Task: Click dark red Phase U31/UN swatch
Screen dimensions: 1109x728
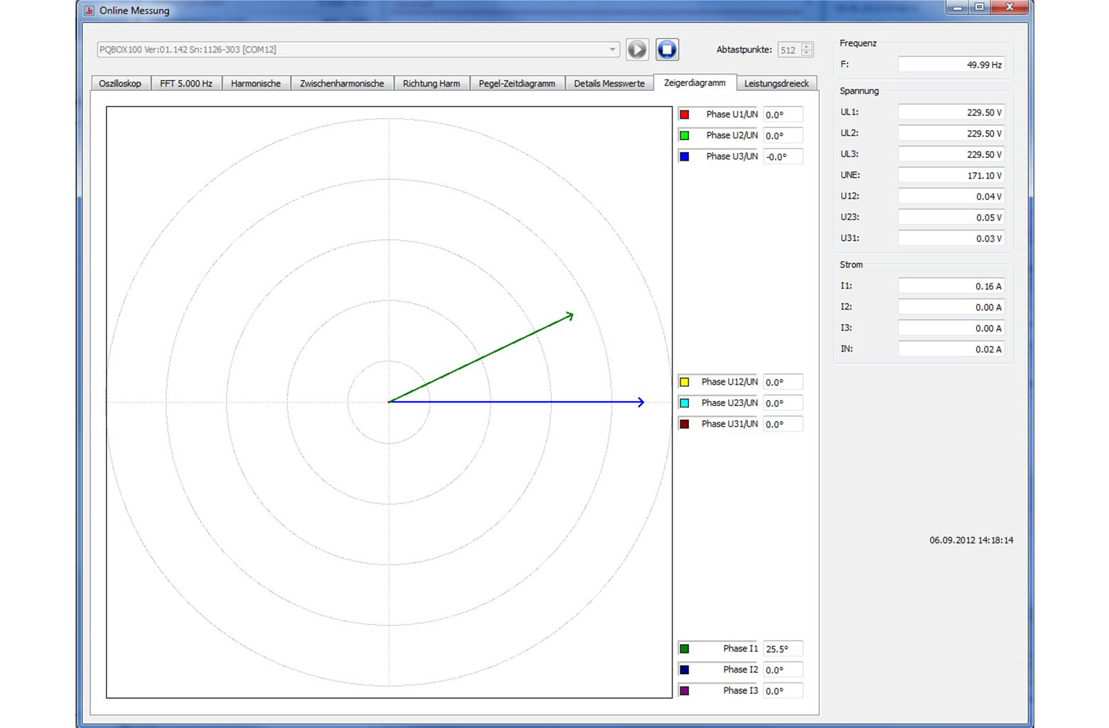Action: [x=685, y=424]
